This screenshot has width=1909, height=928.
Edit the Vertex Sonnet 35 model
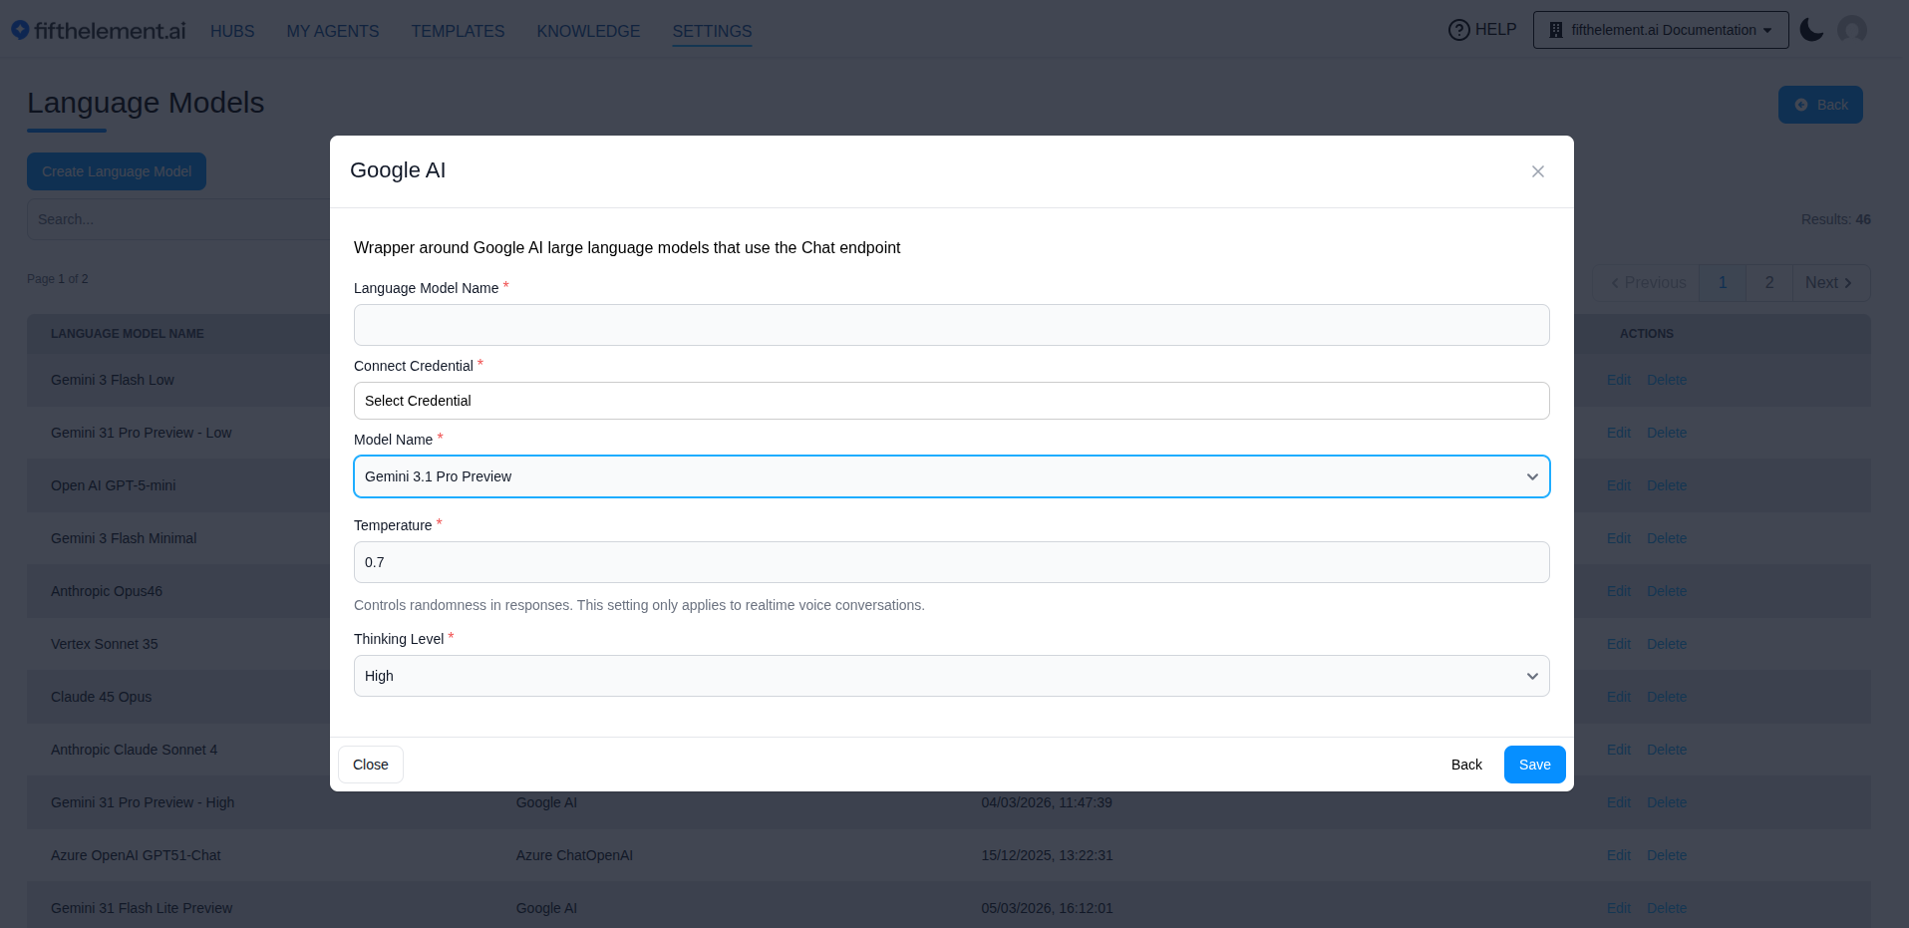tap(1618, 644)
